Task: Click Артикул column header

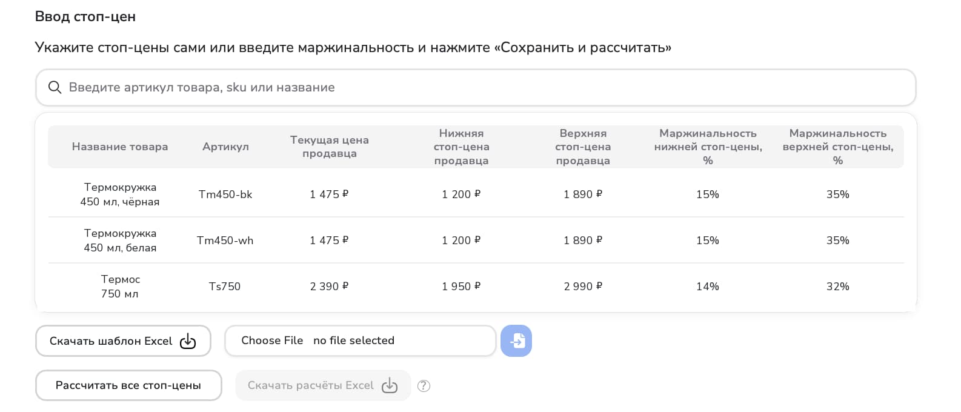Action: tap(225, 147)
